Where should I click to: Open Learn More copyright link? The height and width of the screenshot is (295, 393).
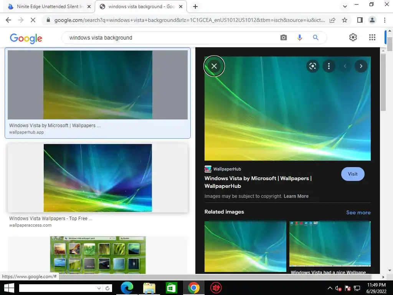pyautogui.click(x=296, y=196)
